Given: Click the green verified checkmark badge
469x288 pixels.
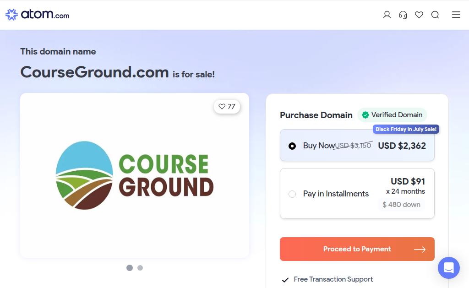Looking at the screenshot, I should (365, 115).
